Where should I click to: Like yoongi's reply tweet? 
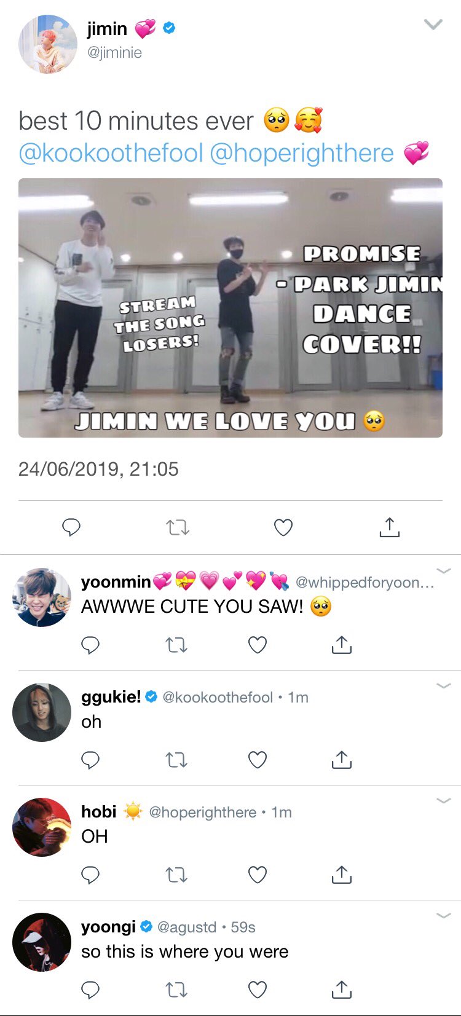coord(258,990)
